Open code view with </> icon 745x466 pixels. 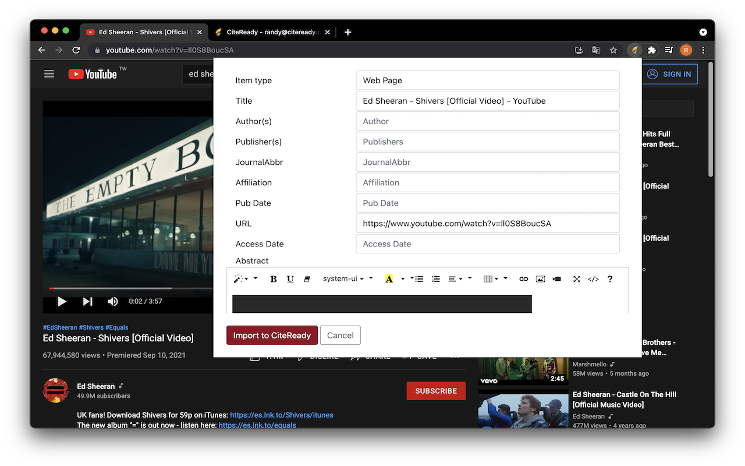pyautogui.click(x=593, y=279)
